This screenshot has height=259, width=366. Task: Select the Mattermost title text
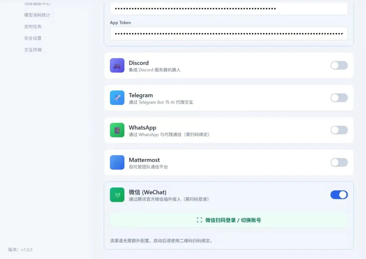point(144,160)
